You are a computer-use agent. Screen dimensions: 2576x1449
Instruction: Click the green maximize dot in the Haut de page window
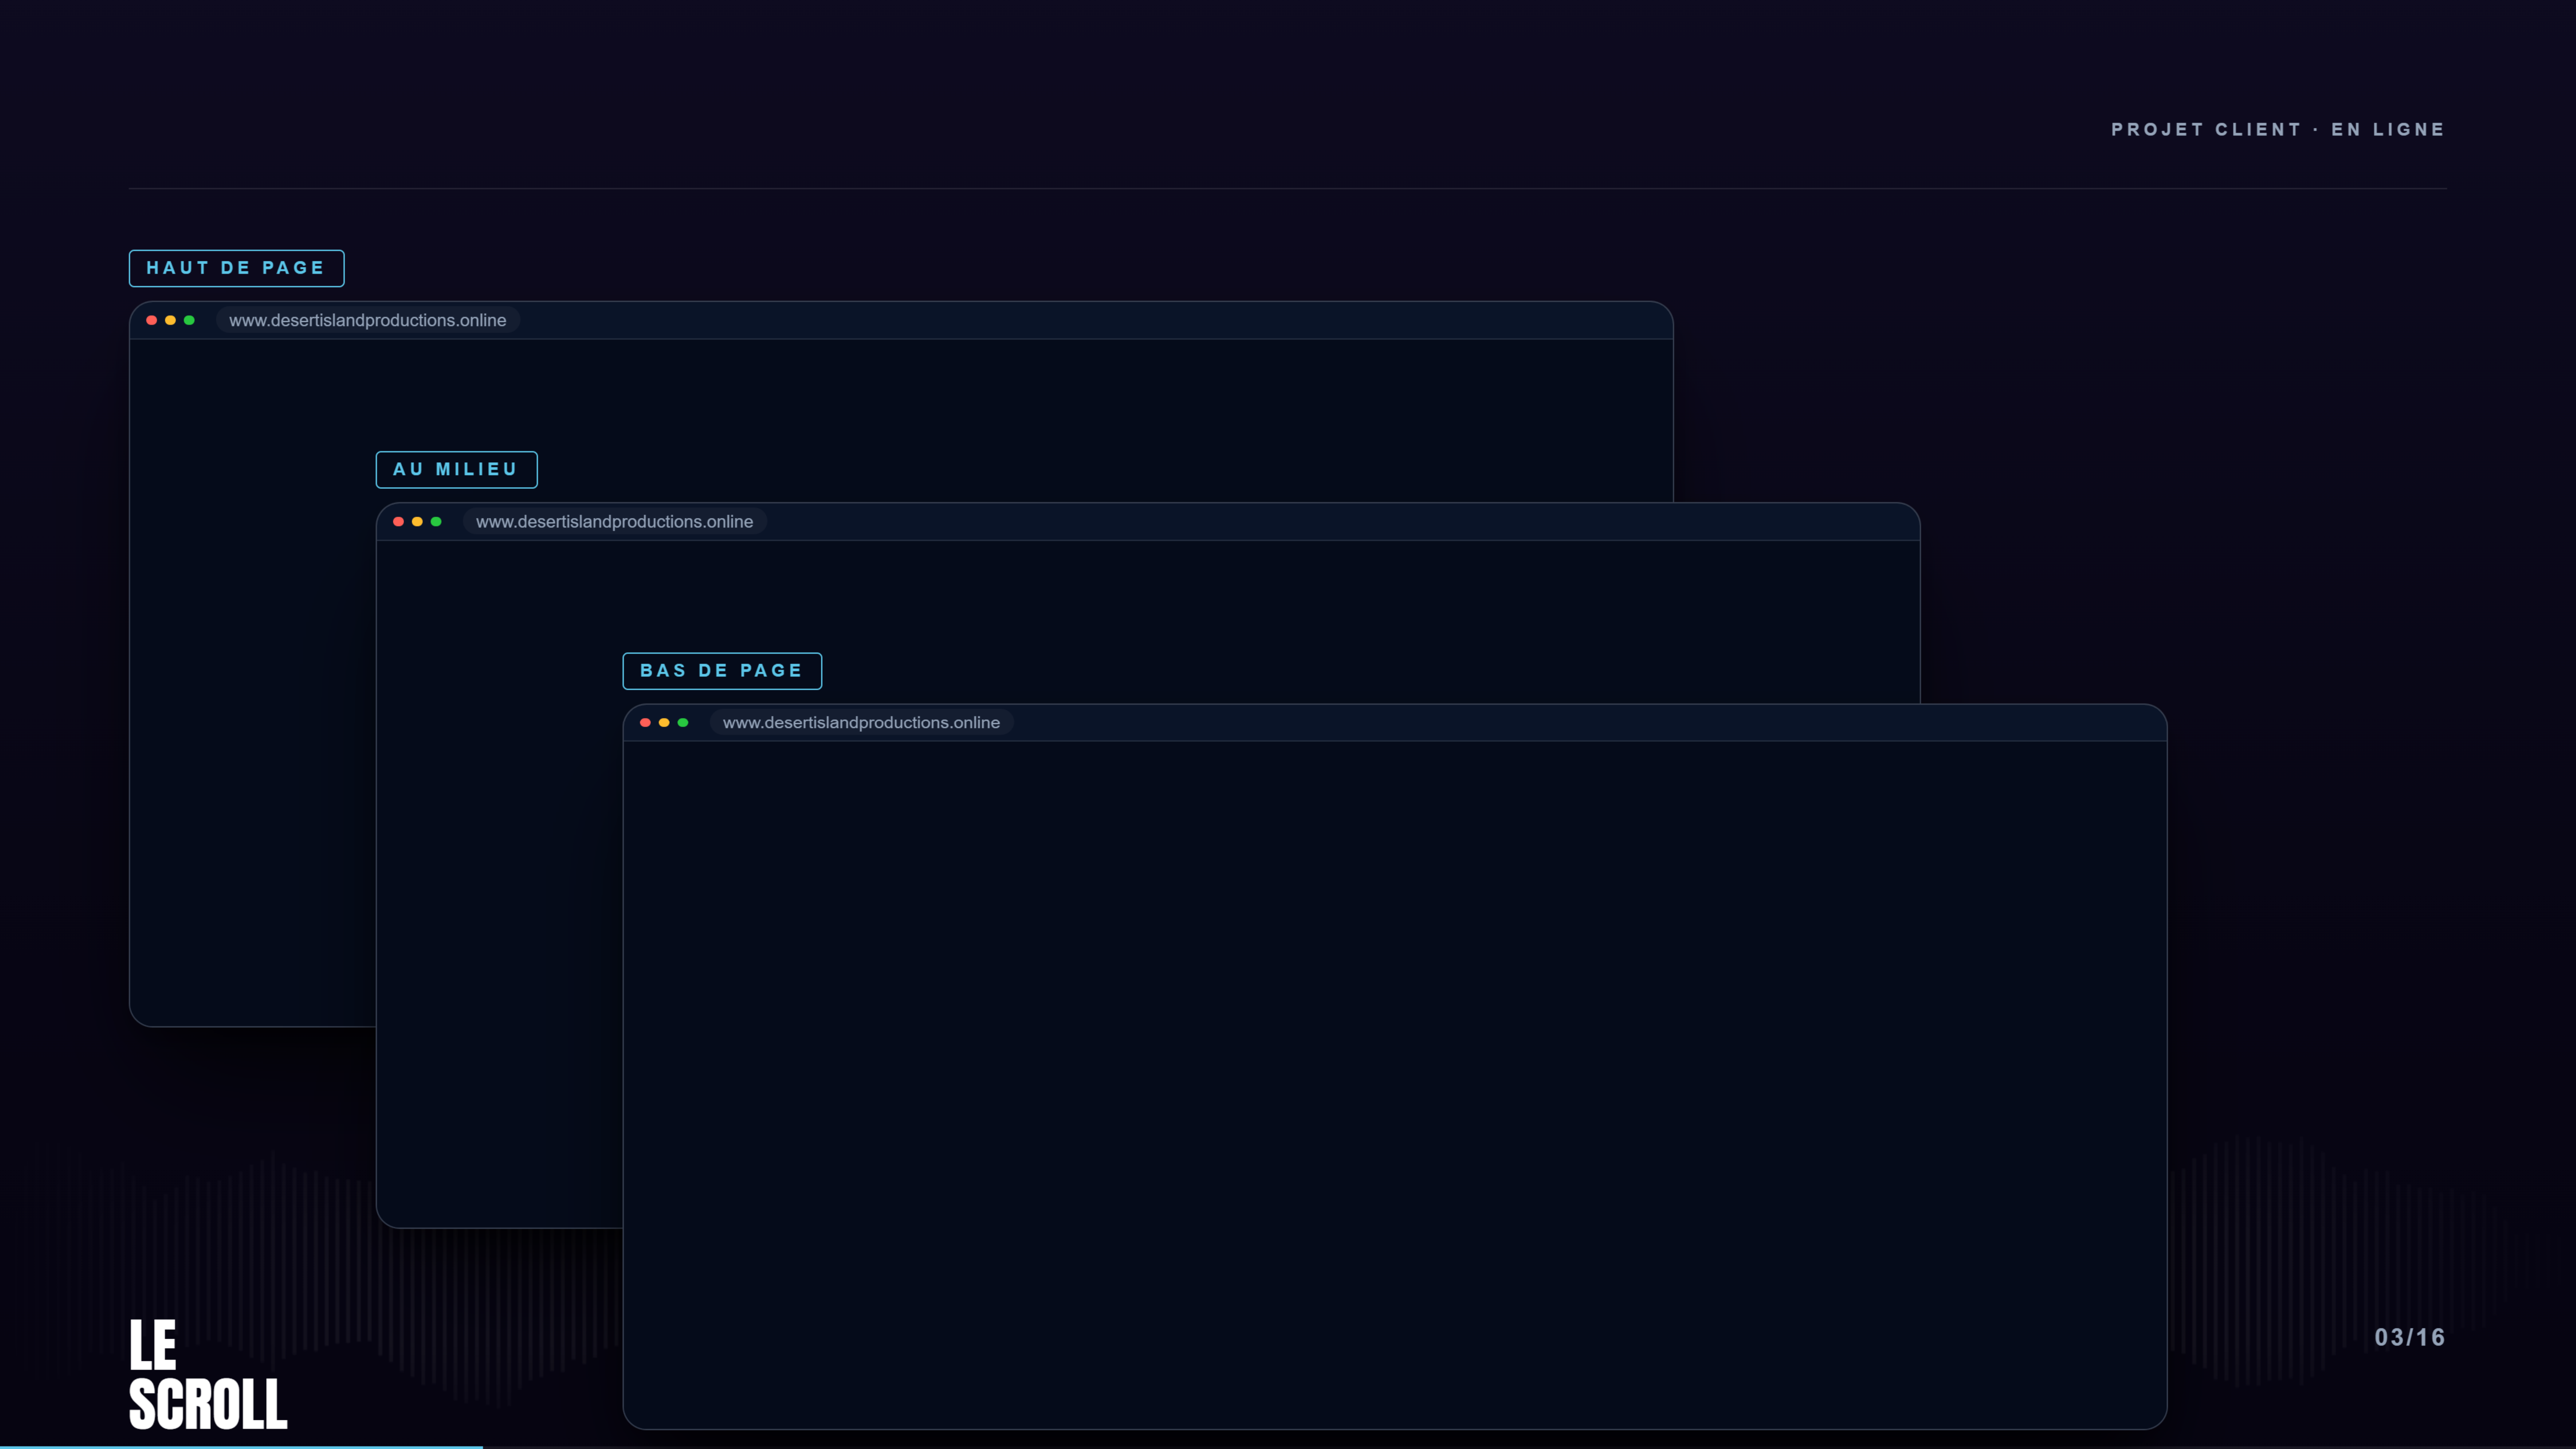pyautogui.click(x=189, y=320)
